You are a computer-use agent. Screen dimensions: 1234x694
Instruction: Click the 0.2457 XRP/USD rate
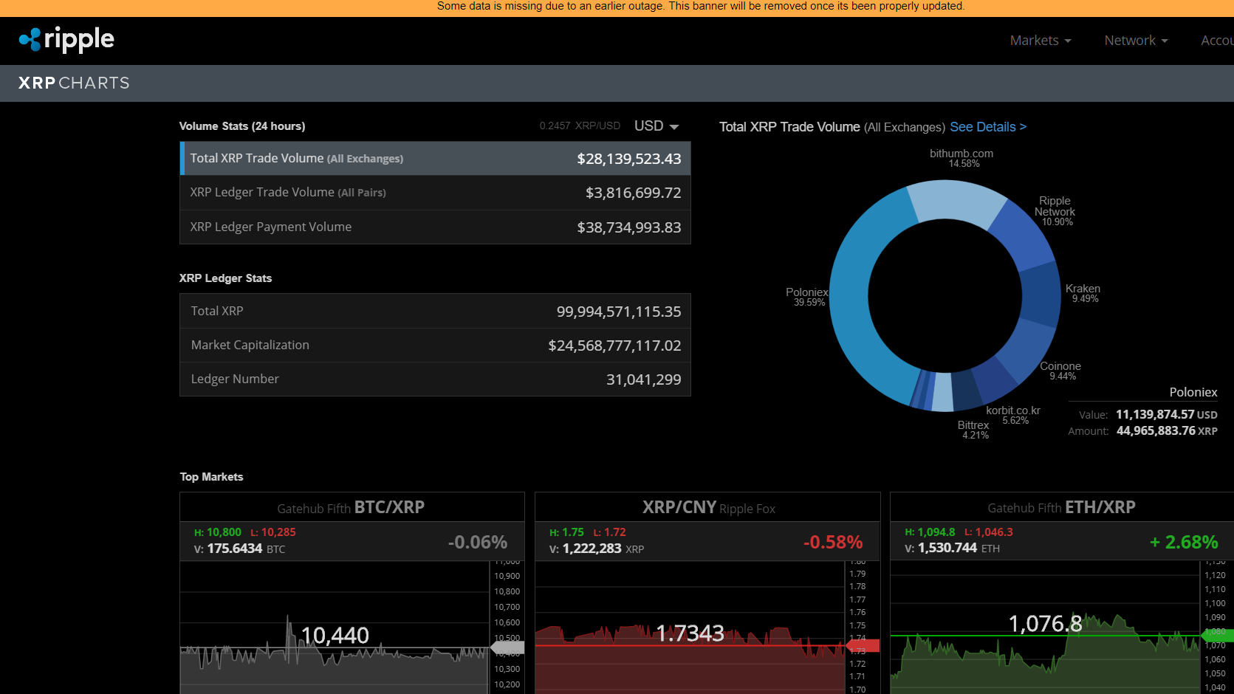580,126
